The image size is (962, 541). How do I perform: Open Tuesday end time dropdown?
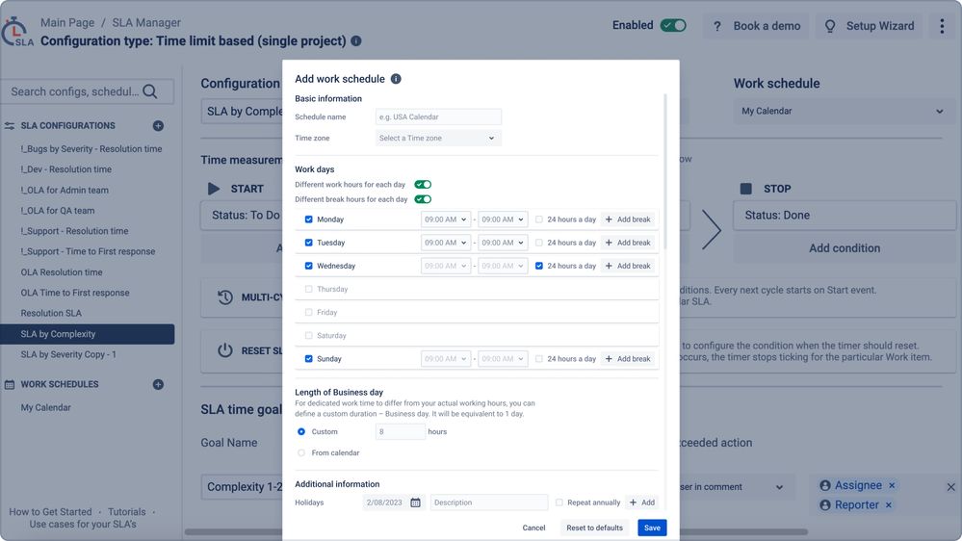pyautogui.click(x=503, y=243)
